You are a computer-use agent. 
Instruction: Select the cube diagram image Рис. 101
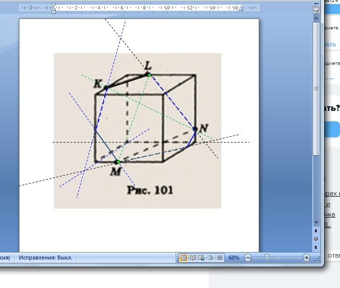pyautogui.click(x=138, y=130)
